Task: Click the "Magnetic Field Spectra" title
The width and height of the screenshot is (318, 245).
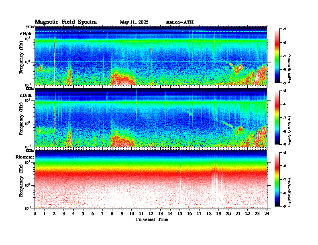Action: [66, 22]
